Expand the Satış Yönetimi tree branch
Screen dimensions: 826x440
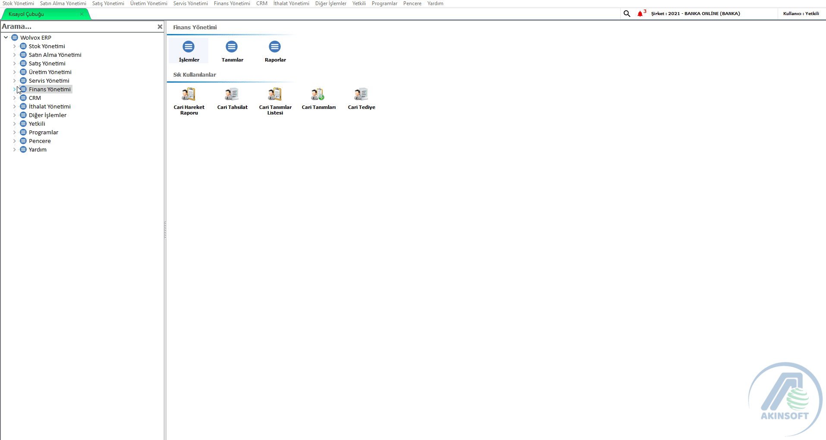tap(14, 63)
